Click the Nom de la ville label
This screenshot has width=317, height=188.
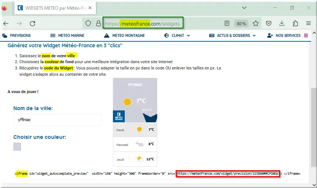tap(33, 108)
